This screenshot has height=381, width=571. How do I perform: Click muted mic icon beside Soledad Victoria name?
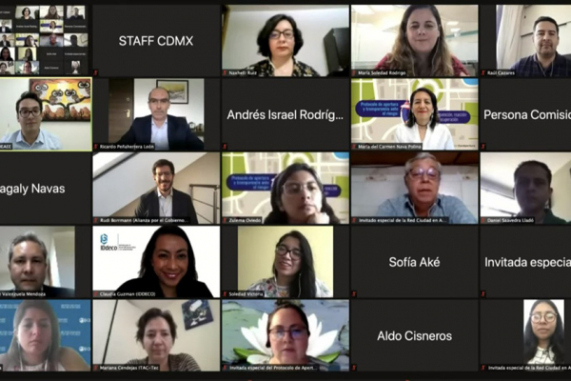(225, 294)
